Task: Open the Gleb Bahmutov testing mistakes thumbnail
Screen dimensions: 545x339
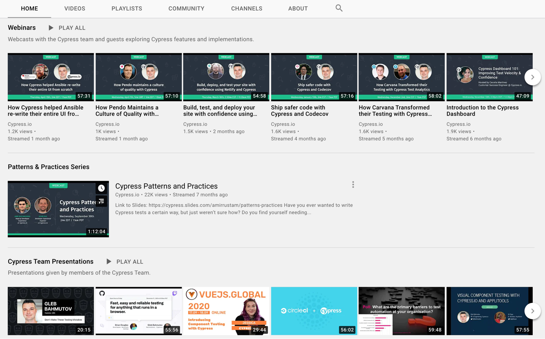Action: (x=51, y=311)
